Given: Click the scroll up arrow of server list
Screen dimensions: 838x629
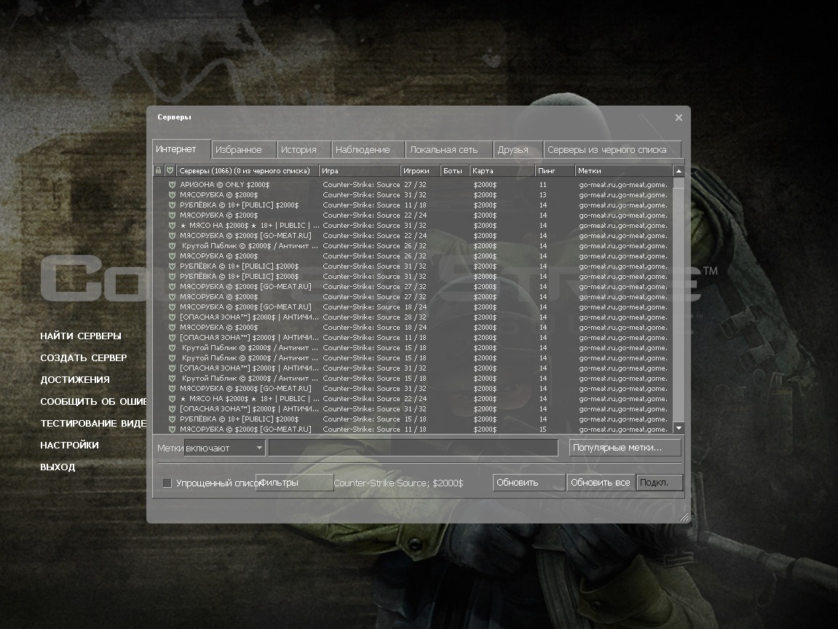Looking at the screenshot, I should click(x=679, y=171).
